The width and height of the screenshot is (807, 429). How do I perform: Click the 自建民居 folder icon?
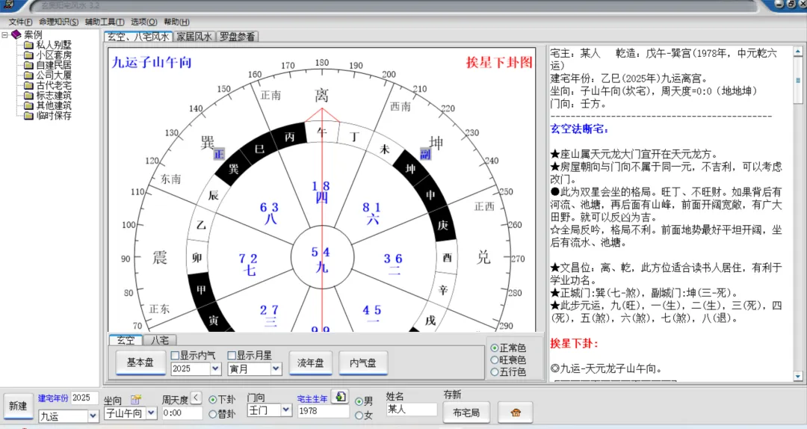pos(29,65)
